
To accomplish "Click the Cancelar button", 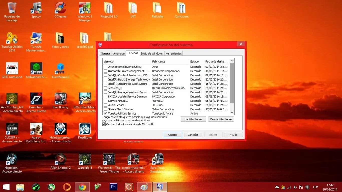I will pos(193,135).
